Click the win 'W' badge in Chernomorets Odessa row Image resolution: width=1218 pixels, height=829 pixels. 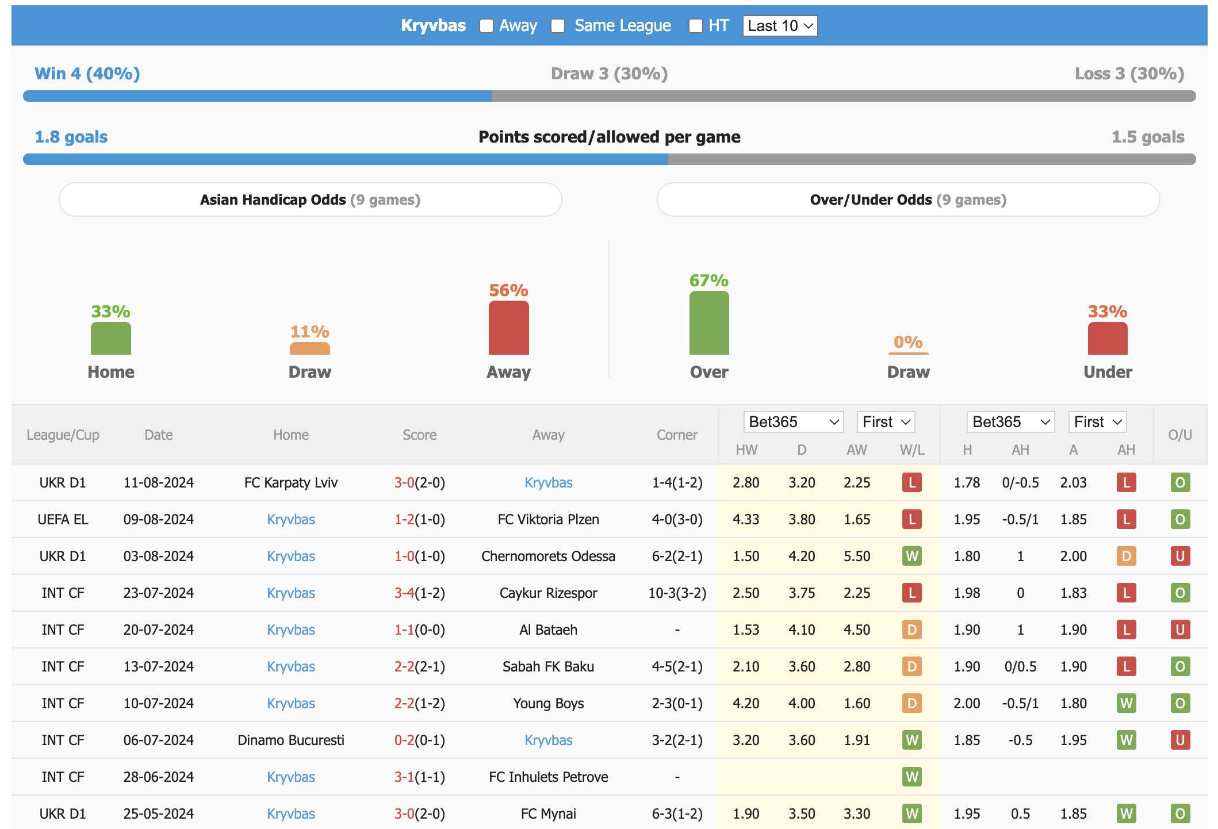click(x=912, y=556)
